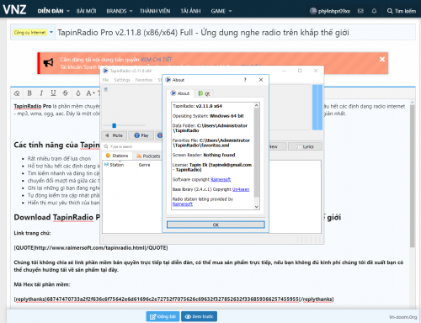
Task: Open the Công cụ Internet prefix dropdown
Action: pos(33,33)
